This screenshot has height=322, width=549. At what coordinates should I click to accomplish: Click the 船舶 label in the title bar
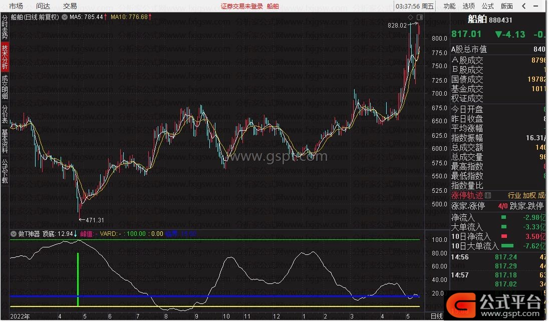273,7
